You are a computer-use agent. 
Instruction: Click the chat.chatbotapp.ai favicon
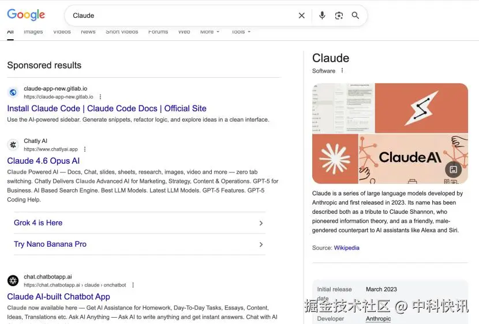(13, 280)
